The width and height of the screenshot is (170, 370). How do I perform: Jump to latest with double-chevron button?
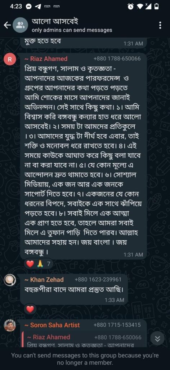tap(157, 339)
